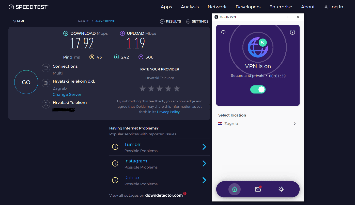This screenshot has height=205, width=355.
Task: Open the Mozilla VPN settings tab
Action: point(281,189)
